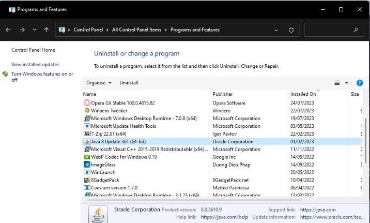Select WebP Codec for Windows 0.19 name

point(124,157)
